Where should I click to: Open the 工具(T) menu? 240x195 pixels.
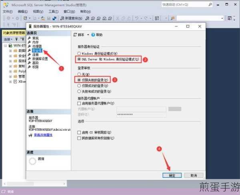(54, 12)
